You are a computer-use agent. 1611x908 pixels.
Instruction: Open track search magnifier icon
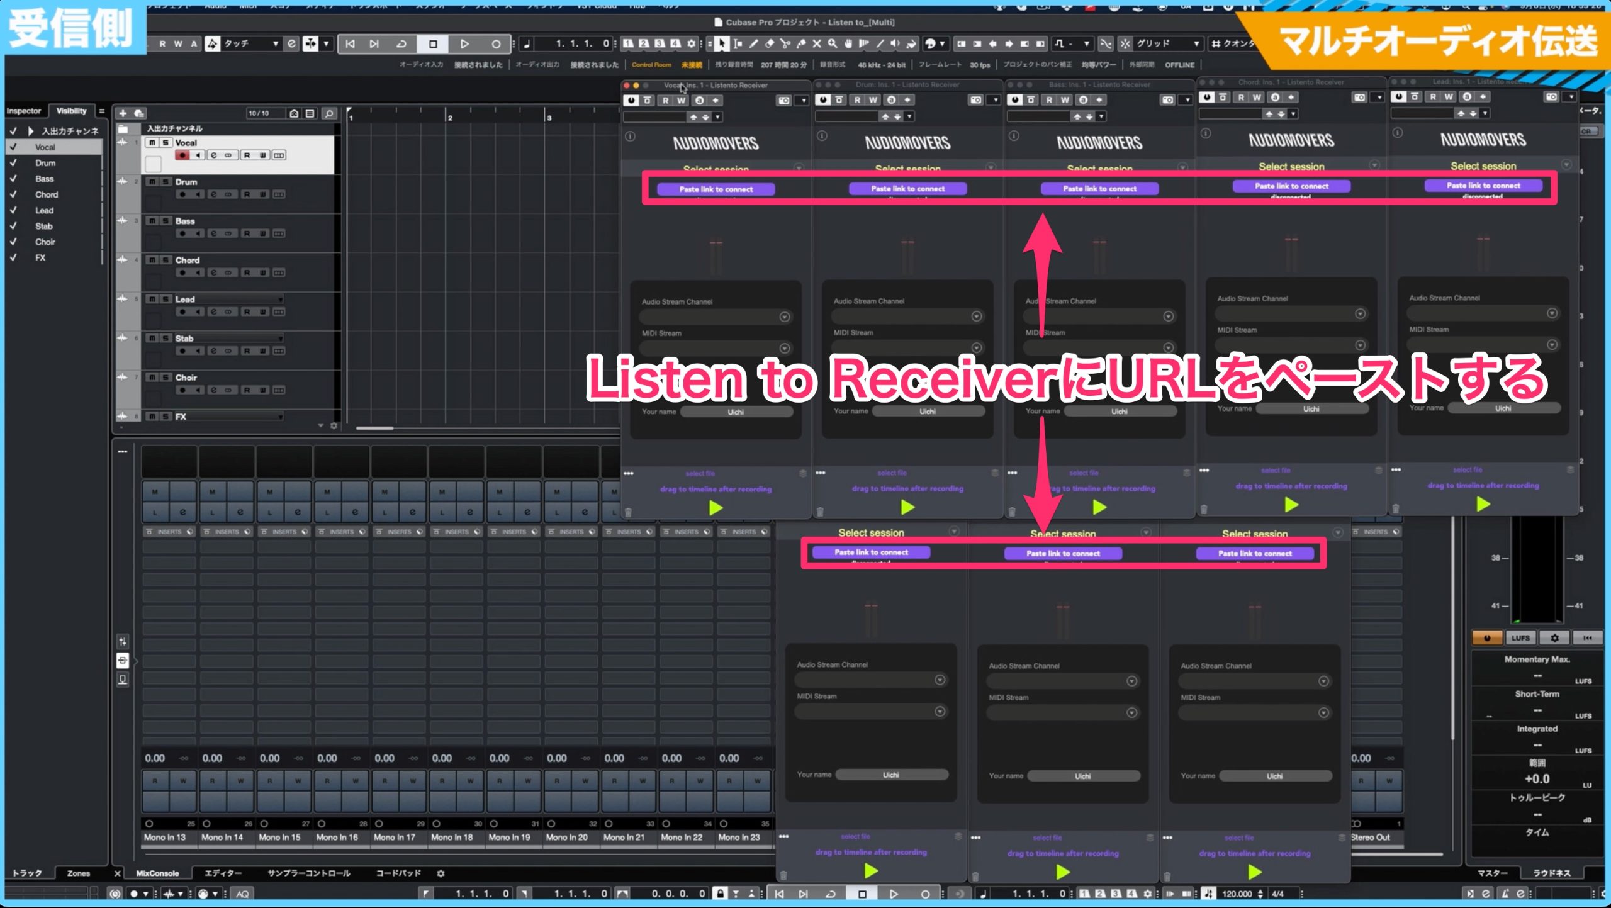tap(328, 113)
